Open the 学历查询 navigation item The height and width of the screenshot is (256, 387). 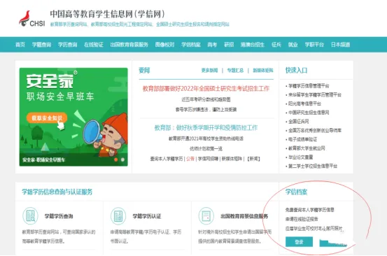coord(68,45)
